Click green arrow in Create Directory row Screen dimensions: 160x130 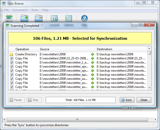click(93, 54)
